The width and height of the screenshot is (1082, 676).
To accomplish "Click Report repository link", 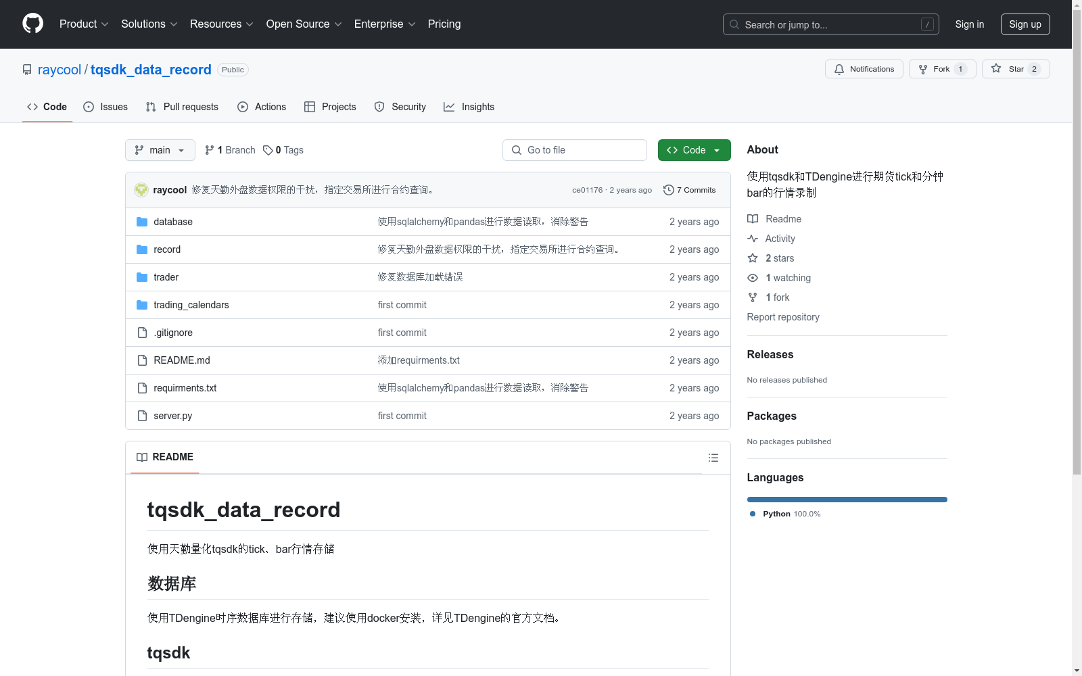I will (783, 317).
